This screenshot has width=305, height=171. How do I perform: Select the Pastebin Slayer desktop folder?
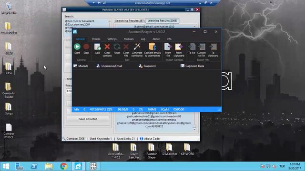pyautogui.click(x=152, y=151)
